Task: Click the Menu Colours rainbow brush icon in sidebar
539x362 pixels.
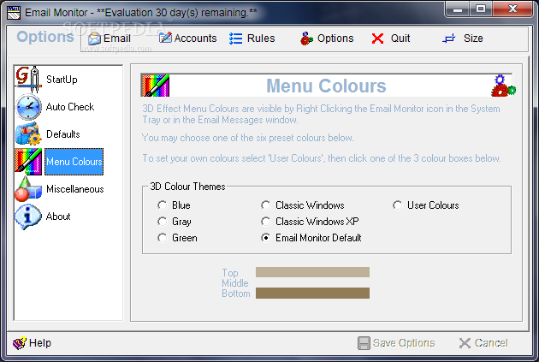Action: [28, 162]
